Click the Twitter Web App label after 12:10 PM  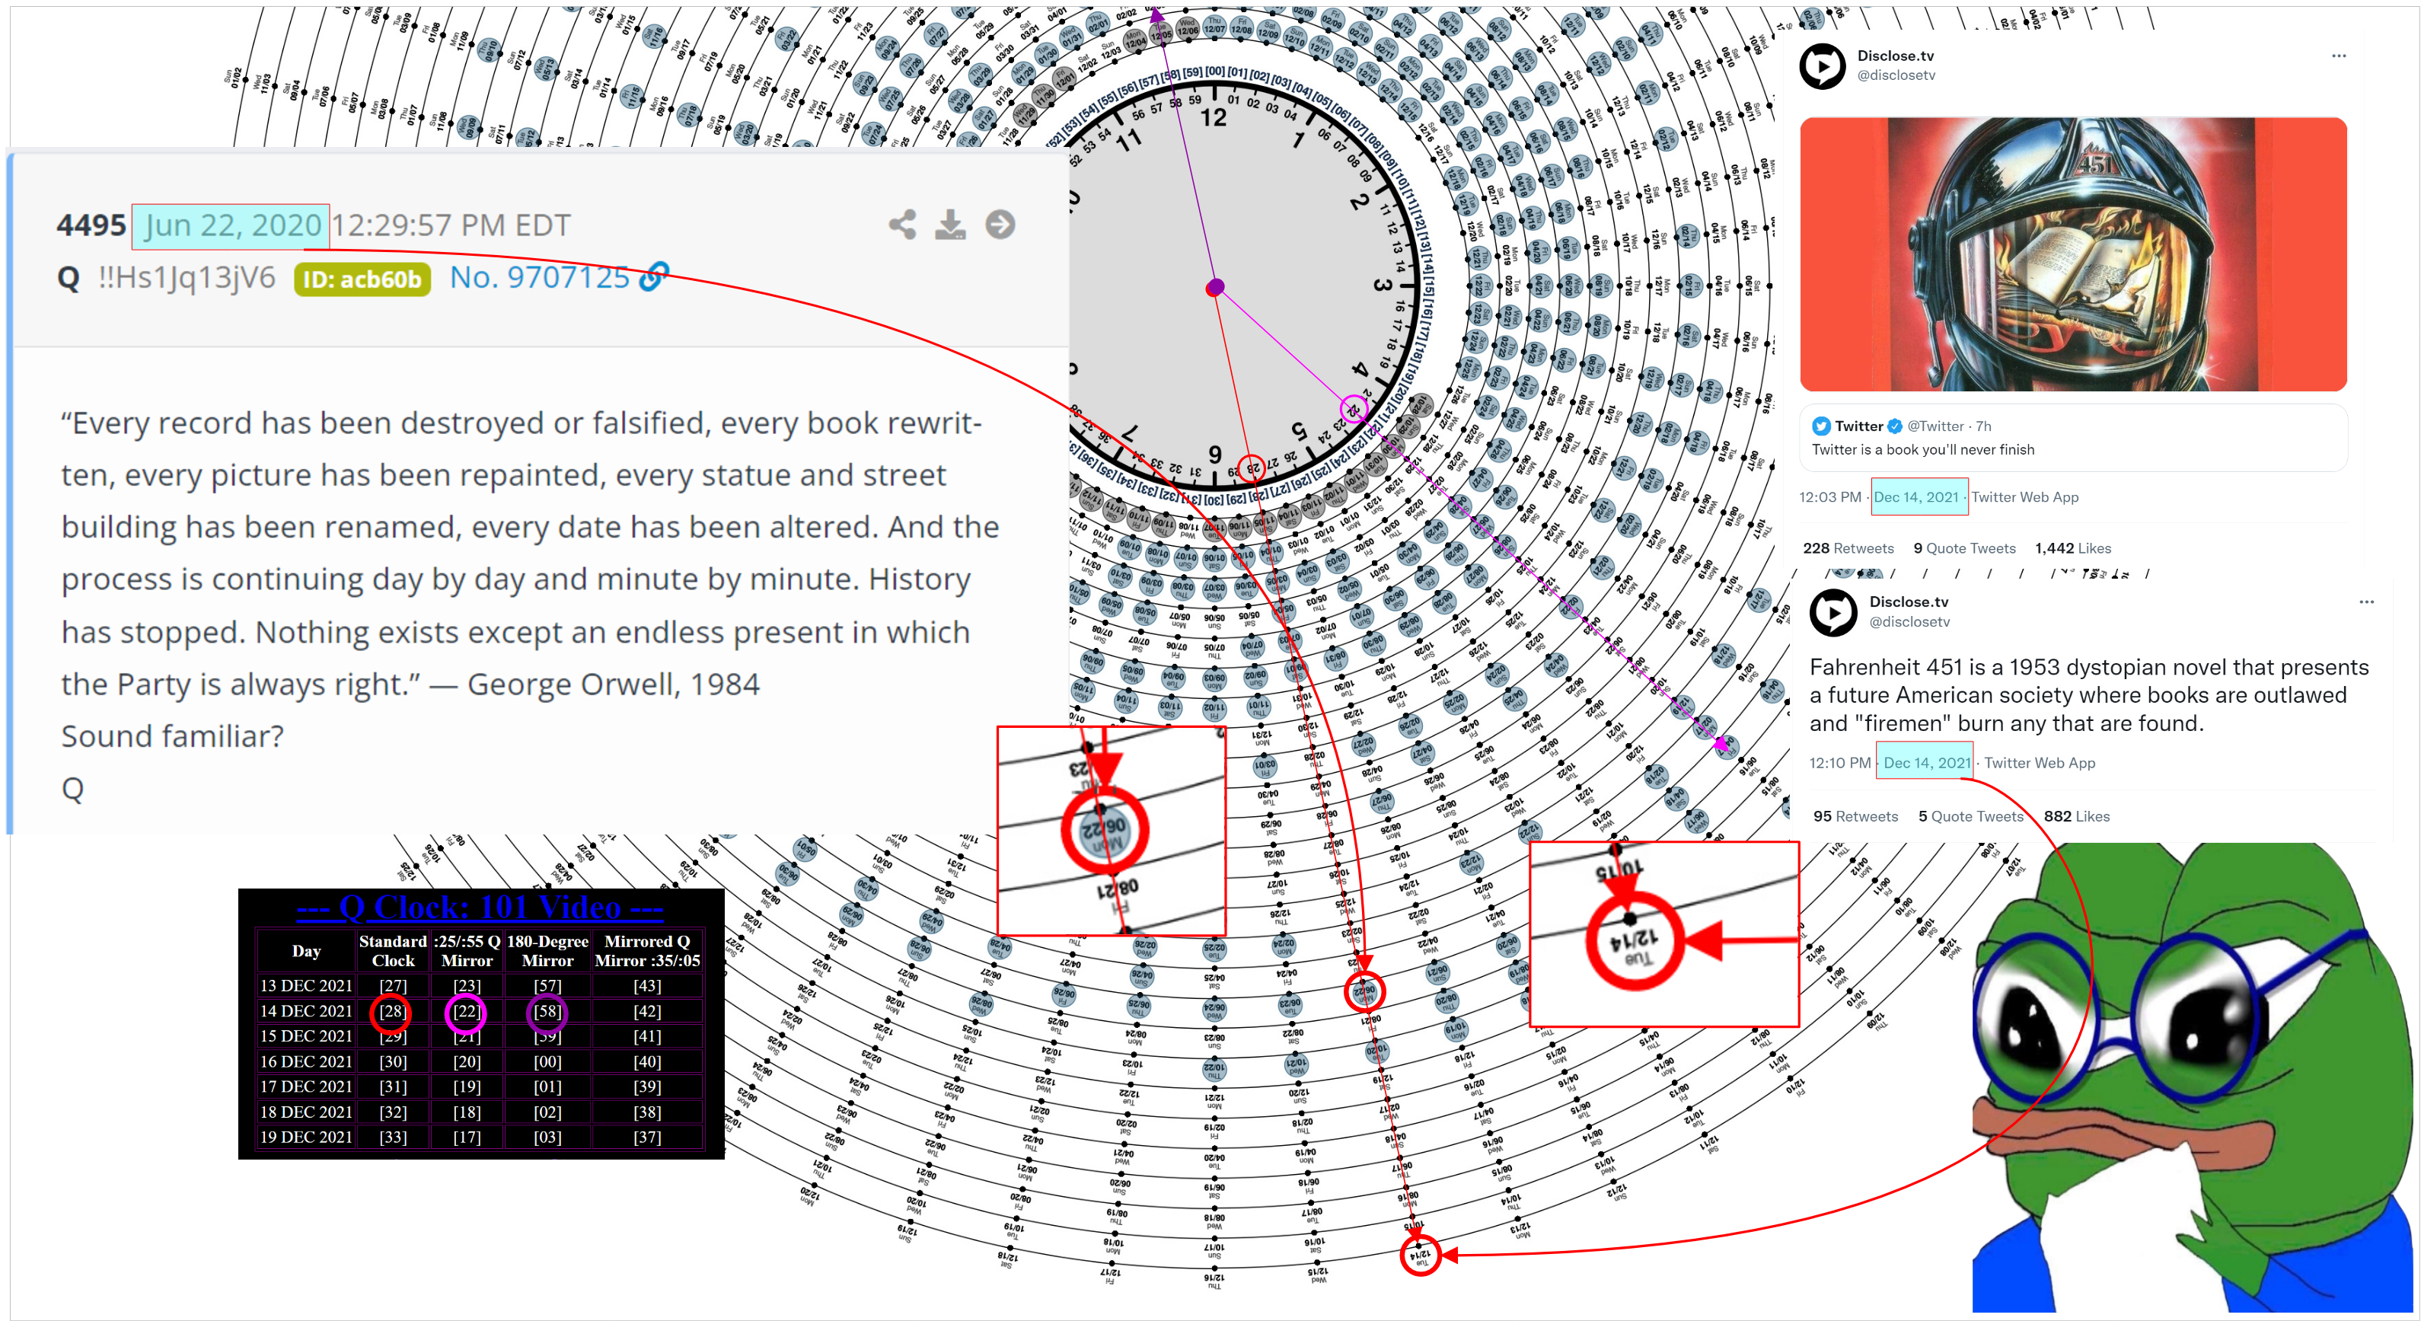[2040, 762]
